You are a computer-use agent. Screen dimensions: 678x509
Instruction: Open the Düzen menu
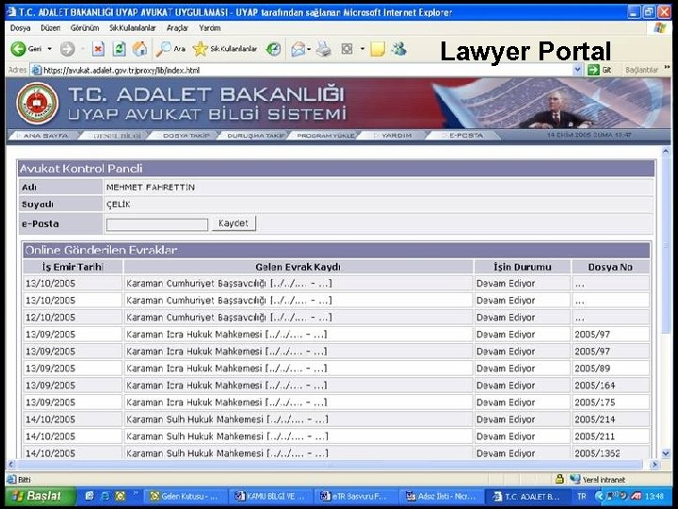(x=51, y=28)
